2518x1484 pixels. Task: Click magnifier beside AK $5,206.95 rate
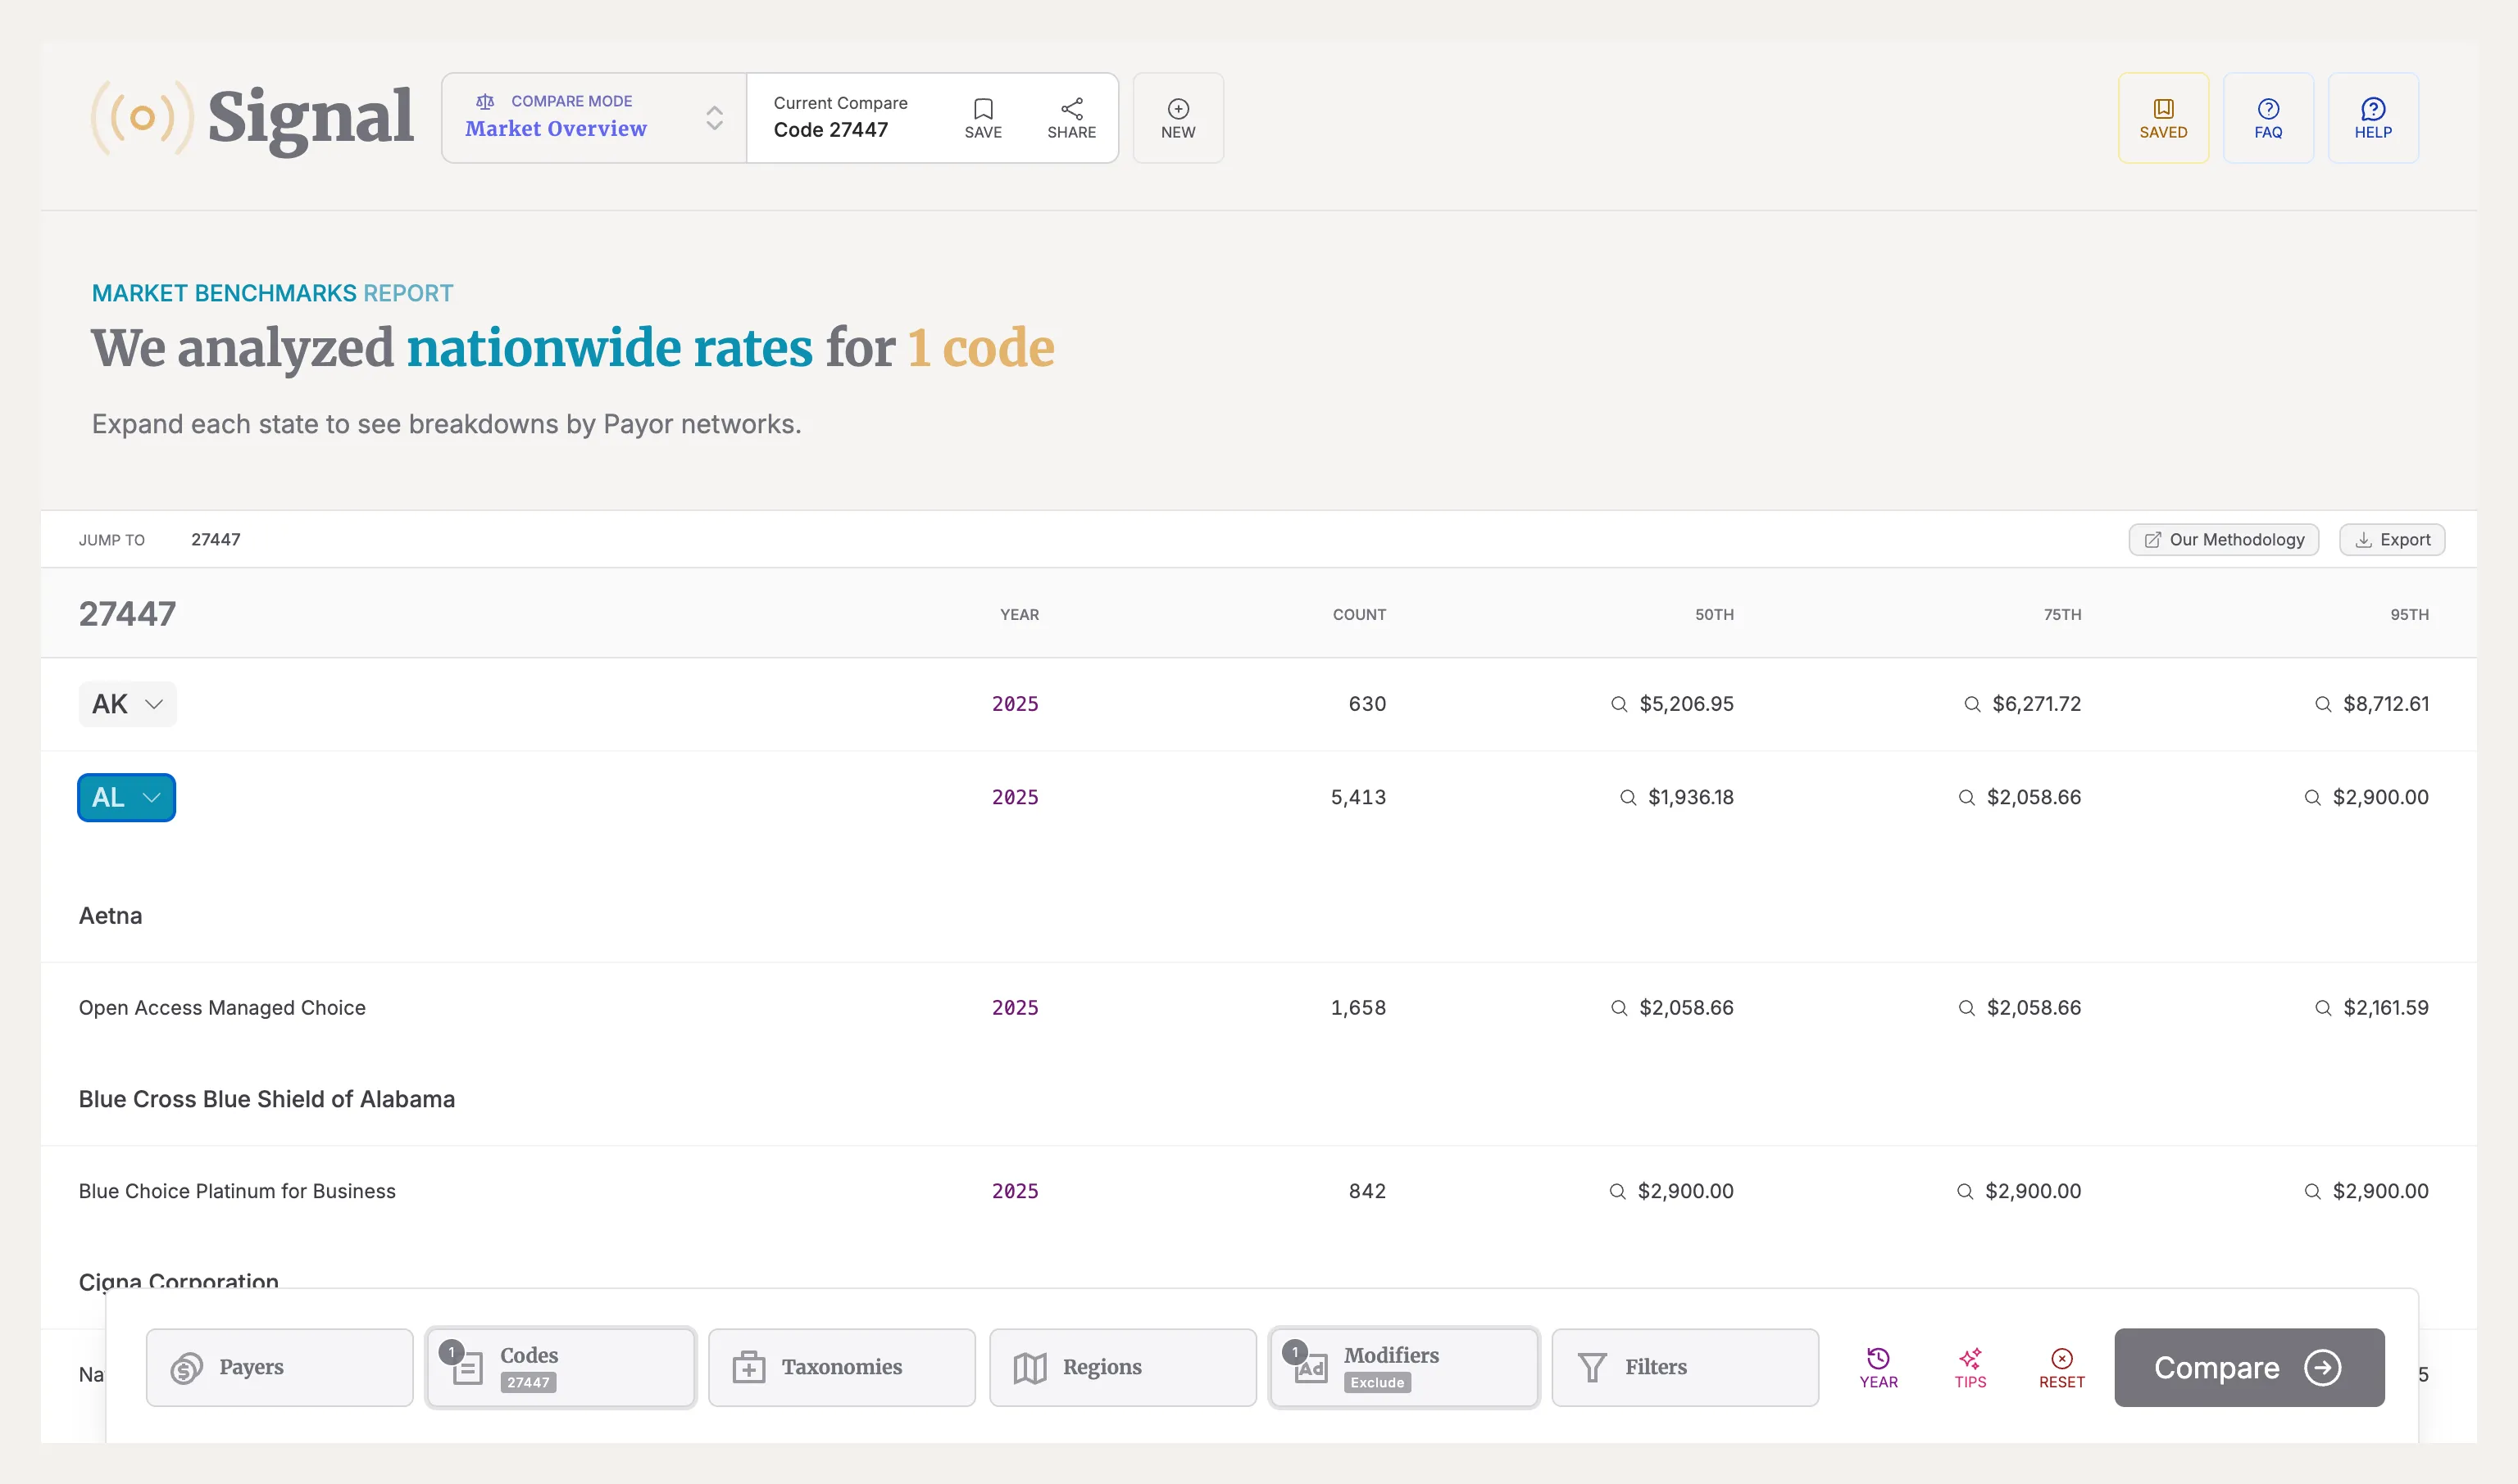click(1618, 704)
